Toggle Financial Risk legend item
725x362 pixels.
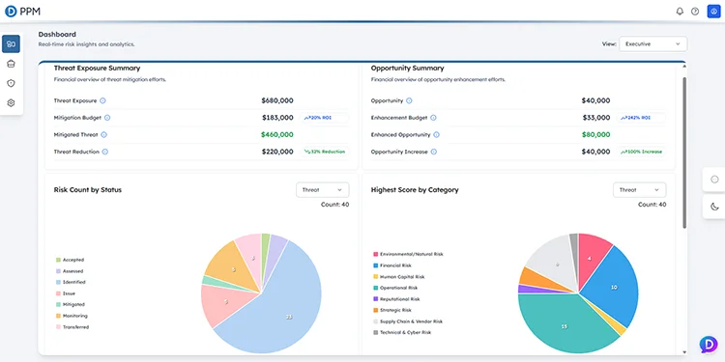pos(392,265)
